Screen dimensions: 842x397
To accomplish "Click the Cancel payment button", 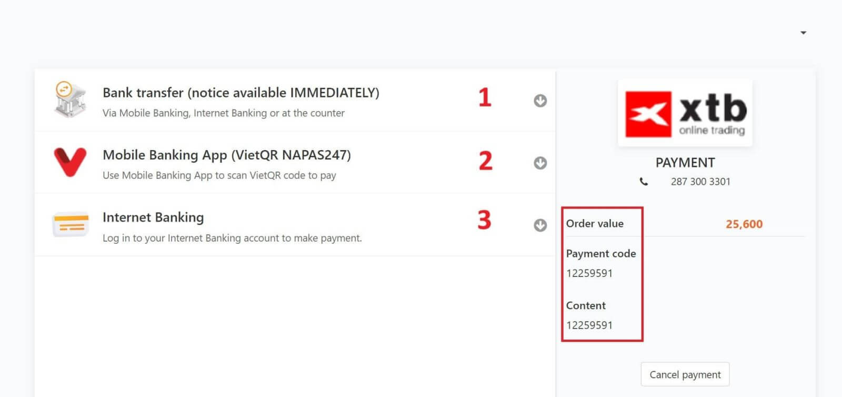I will pyautogui.click(x=685, y=374).
